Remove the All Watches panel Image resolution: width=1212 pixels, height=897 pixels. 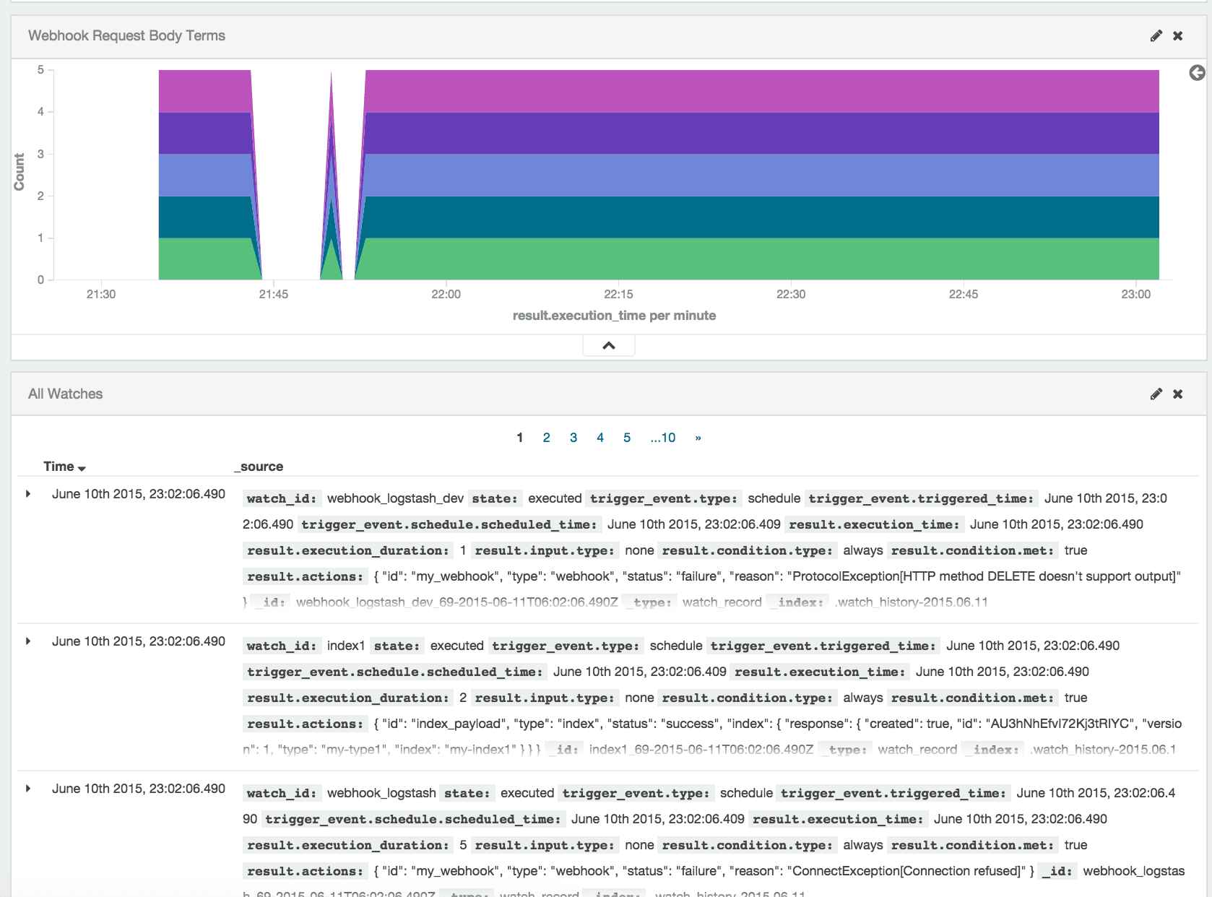[1178, 394]
